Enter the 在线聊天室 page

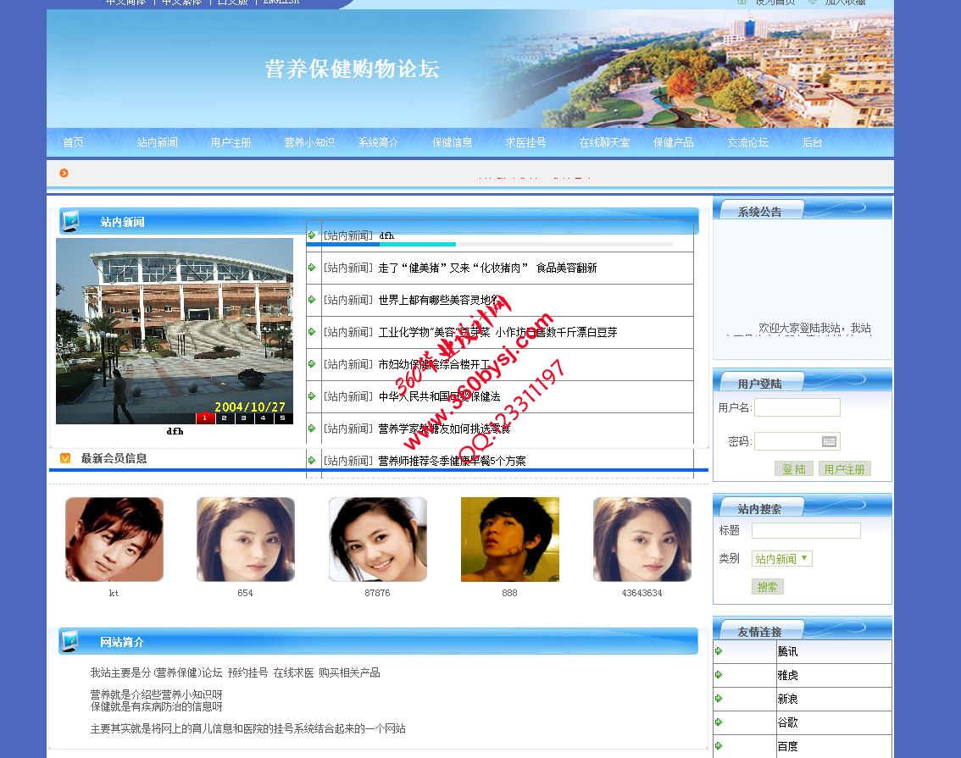[x=604, y=142]
